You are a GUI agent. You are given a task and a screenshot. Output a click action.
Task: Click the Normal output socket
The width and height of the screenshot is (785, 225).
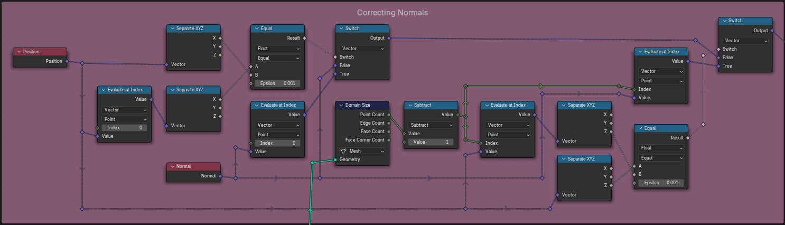220,176
